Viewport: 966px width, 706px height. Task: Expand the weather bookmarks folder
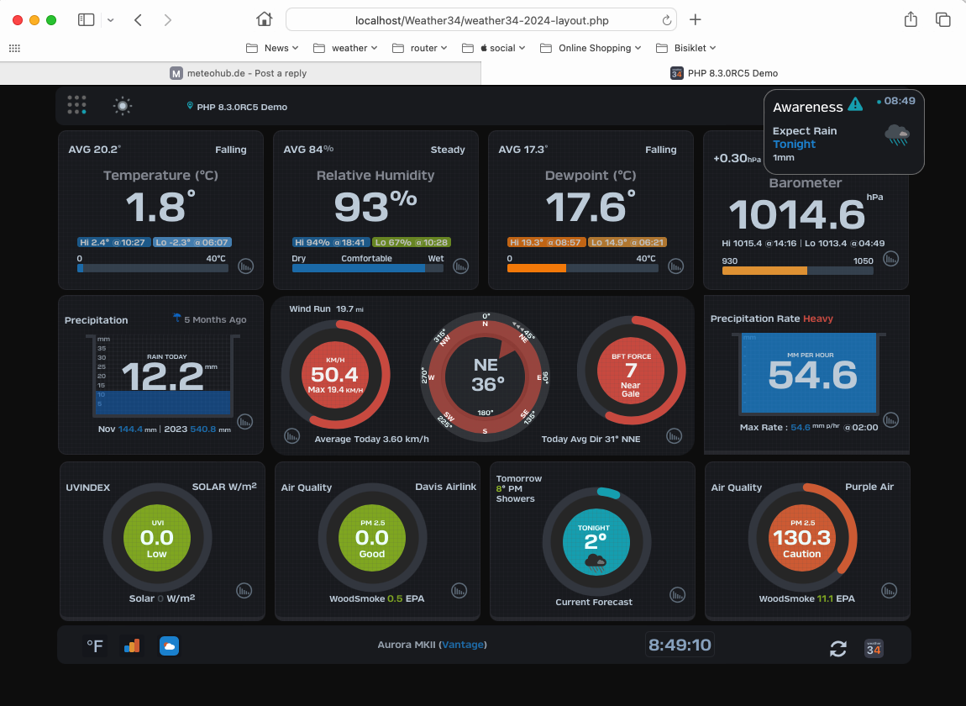click(345, 48)
